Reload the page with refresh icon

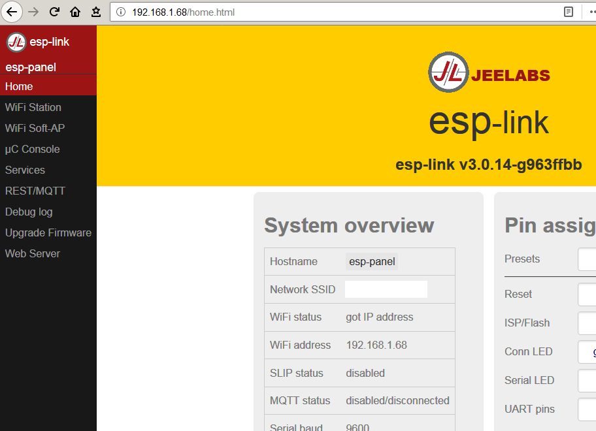tap(54, 12)
